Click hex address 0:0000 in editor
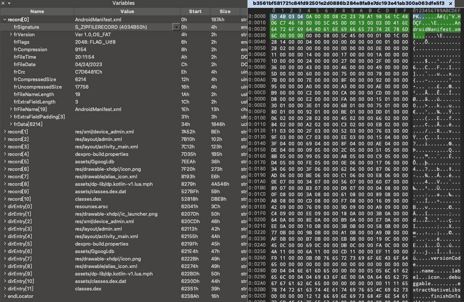 (257, 17)
